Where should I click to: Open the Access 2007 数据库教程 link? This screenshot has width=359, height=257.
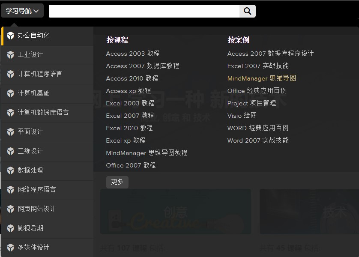(143, 66)
